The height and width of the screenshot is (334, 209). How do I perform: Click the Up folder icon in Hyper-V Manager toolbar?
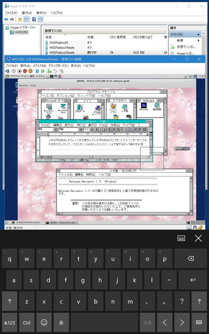click(x=20, y=19)
